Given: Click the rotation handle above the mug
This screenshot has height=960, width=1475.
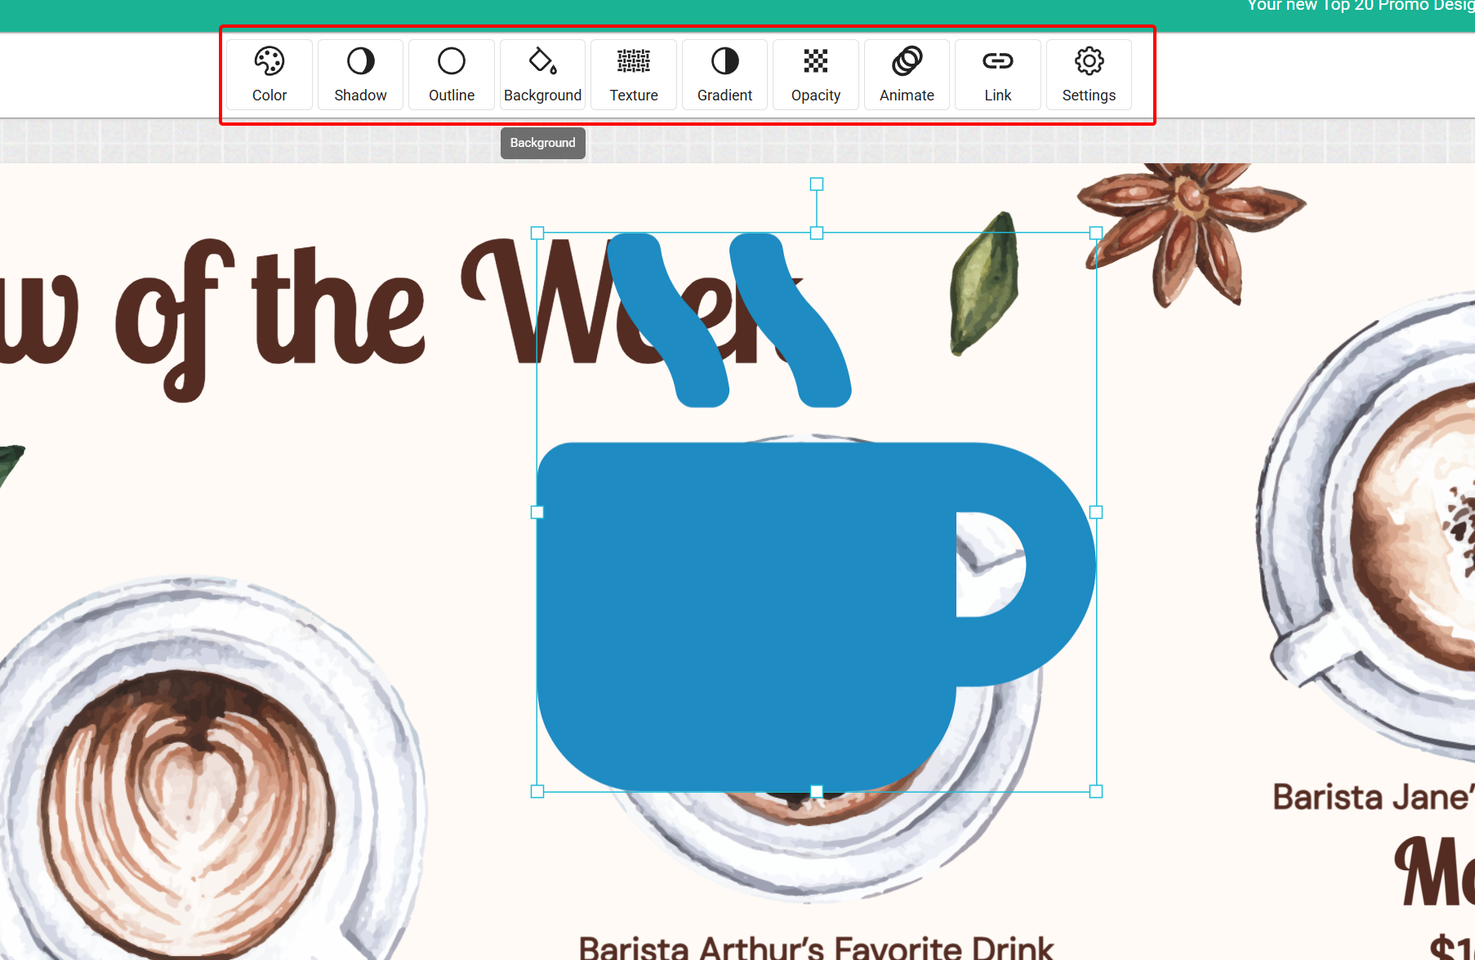Looking at the screenshot, I should click(817, 184).
